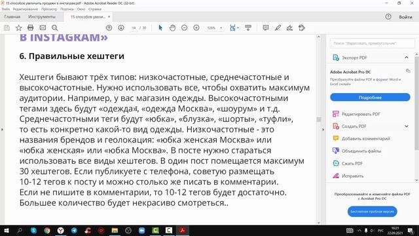Open Skype from the taskbar
Screen dimensions: 419x236
coord(33,230)
